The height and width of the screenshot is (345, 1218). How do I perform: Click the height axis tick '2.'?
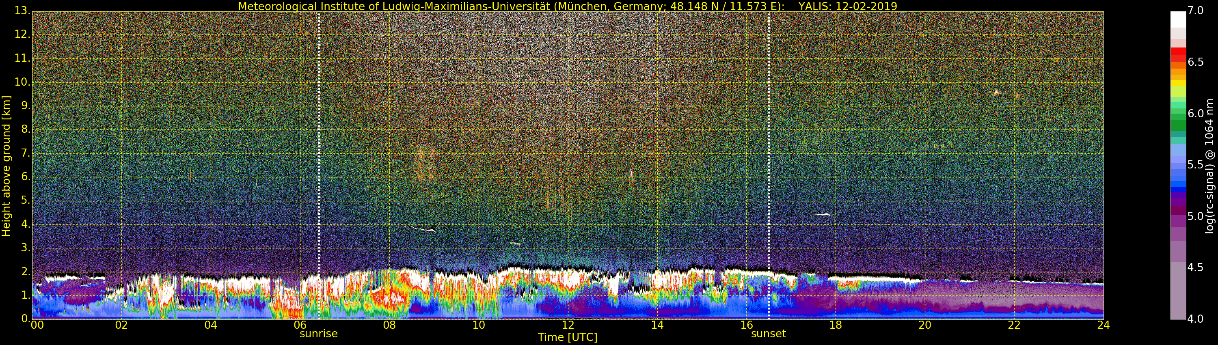tap(25, 271)
